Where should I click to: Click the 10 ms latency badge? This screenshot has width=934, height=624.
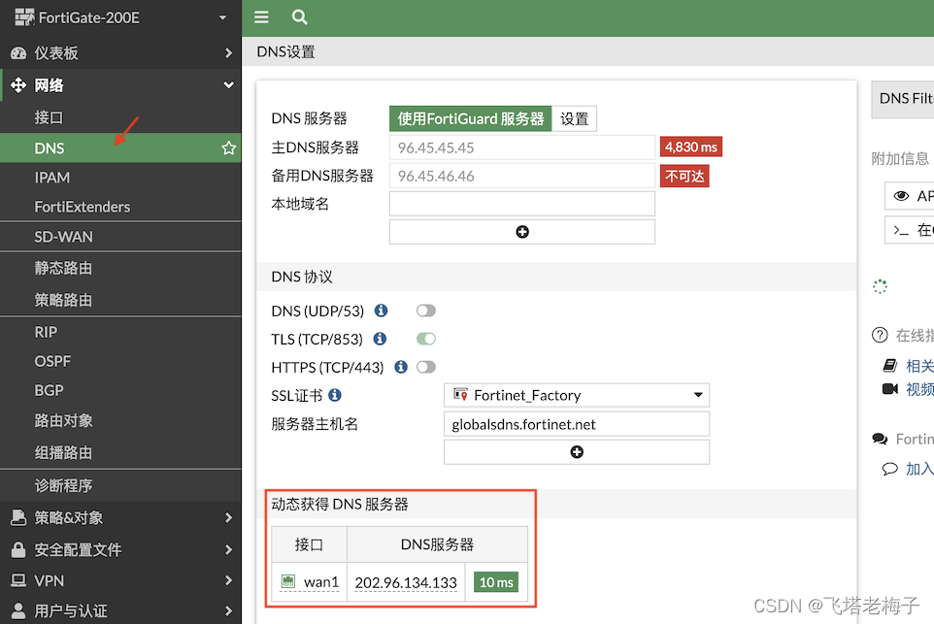[496, 582]
